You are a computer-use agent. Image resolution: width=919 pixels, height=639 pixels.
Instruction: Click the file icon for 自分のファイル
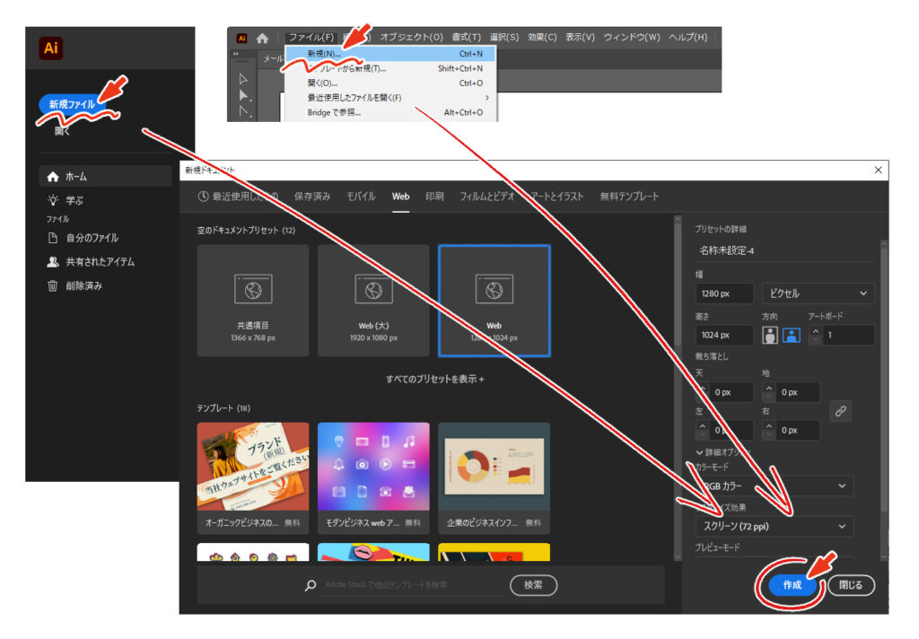[53, 238]
